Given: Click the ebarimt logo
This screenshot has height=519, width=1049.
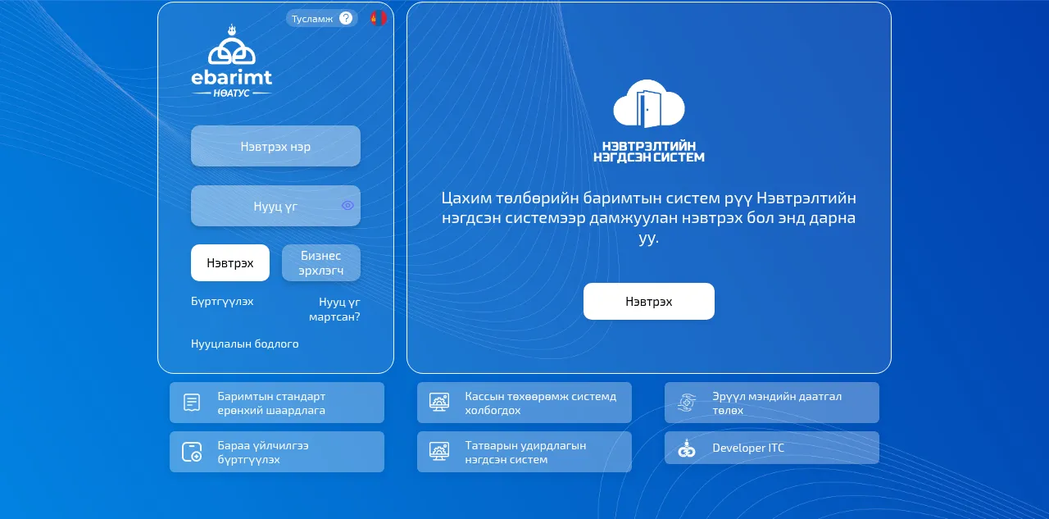Looking at the screenshot, I should (x=231, y=61).
